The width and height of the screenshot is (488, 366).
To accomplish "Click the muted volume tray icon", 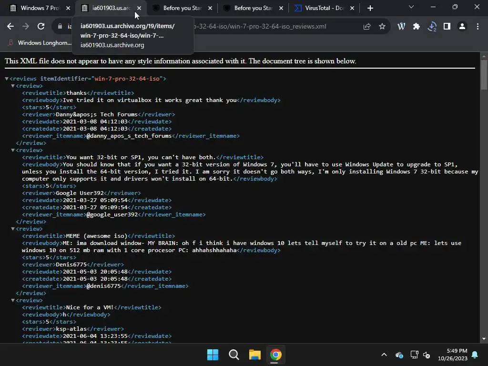I will click(x=427, y=355).
